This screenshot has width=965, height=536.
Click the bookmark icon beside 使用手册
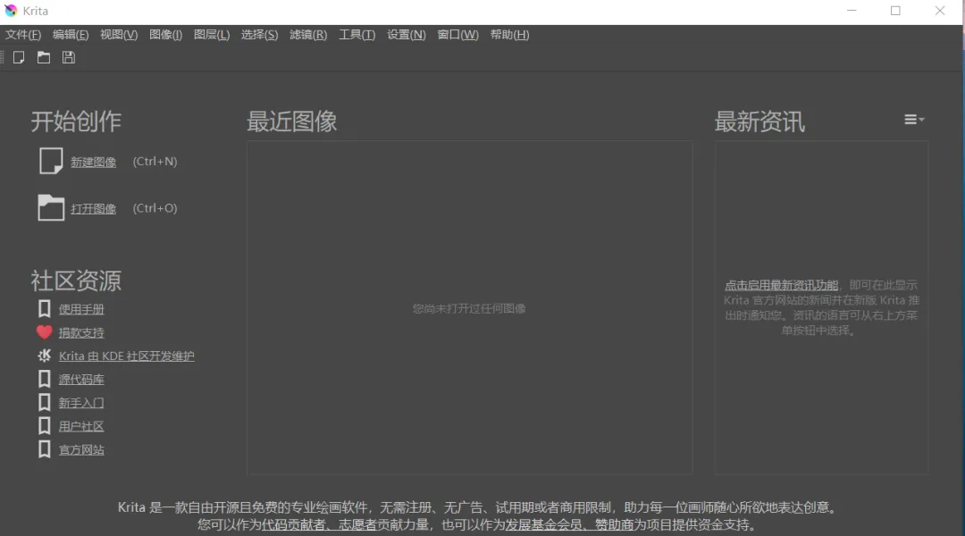click(45, 308)
